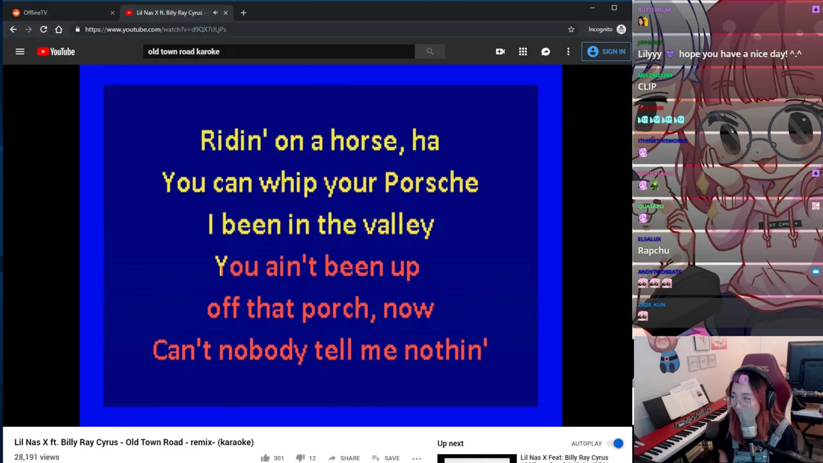Mute the Lil Nas X tab audio
823x463 pixels.
click(215, 12)
